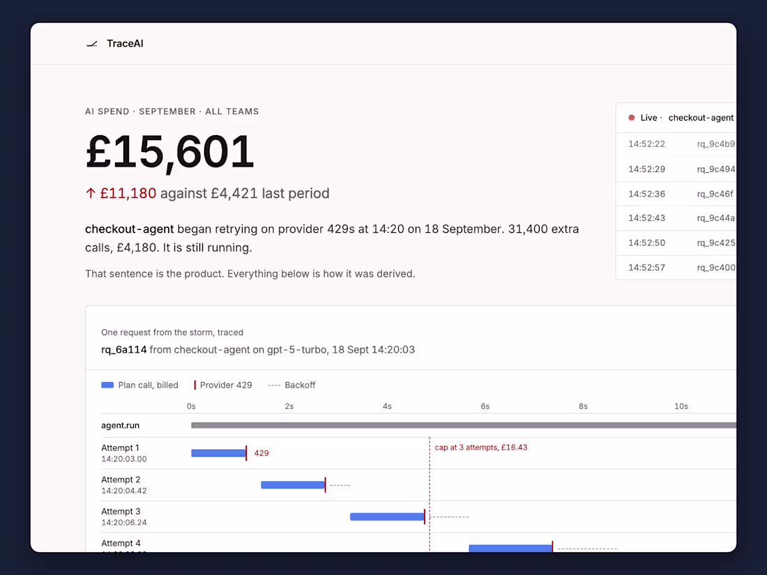Select the 14:52:43 live log row
This screenshot has width=767, height=575.
pos(676,218)
